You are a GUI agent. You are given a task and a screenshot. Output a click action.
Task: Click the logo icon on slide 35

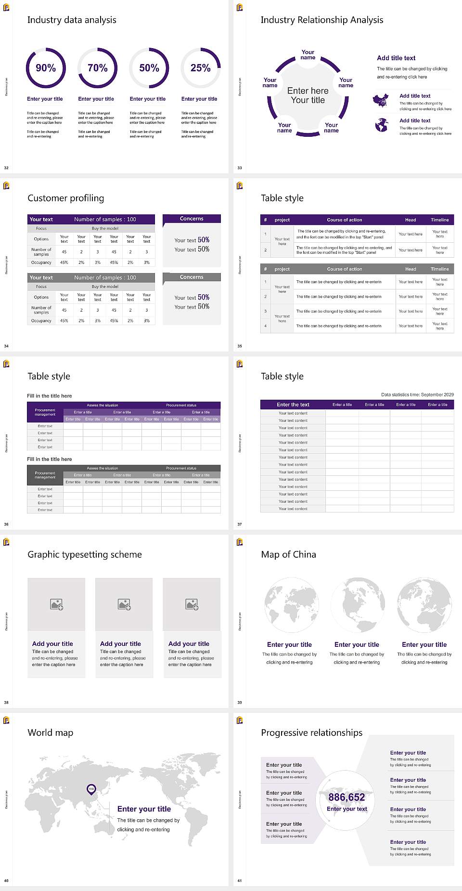pyautogui.click(x=240, y=185)
